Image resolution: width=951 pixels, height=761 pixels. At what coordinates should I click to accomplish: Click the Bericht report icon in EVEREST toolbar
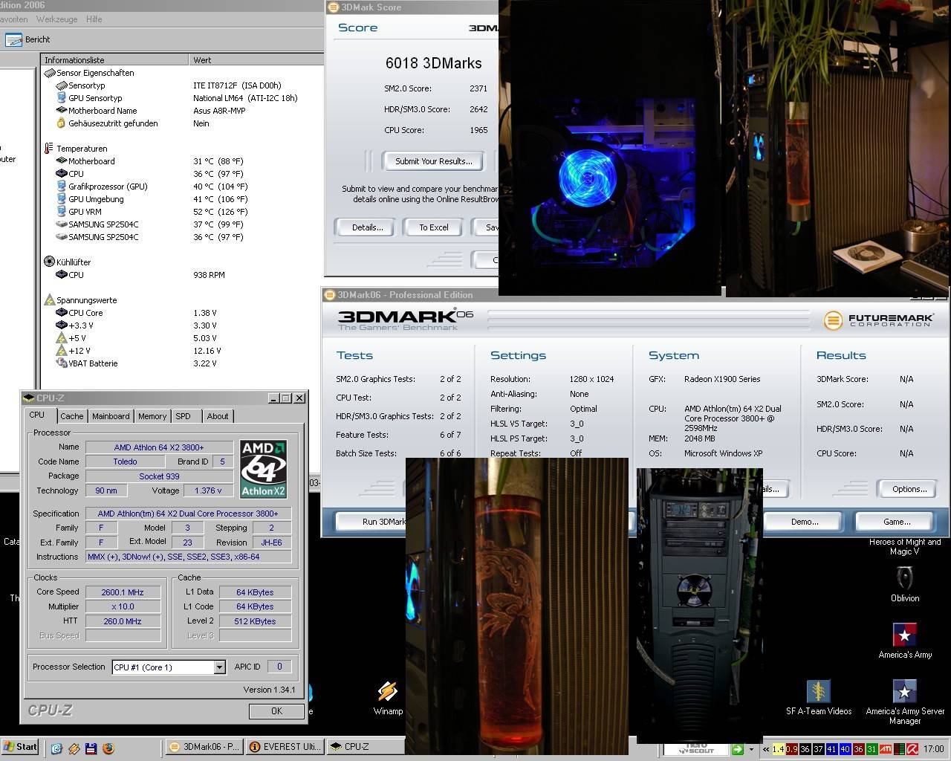pyautogui.click(x=13, y=39)
